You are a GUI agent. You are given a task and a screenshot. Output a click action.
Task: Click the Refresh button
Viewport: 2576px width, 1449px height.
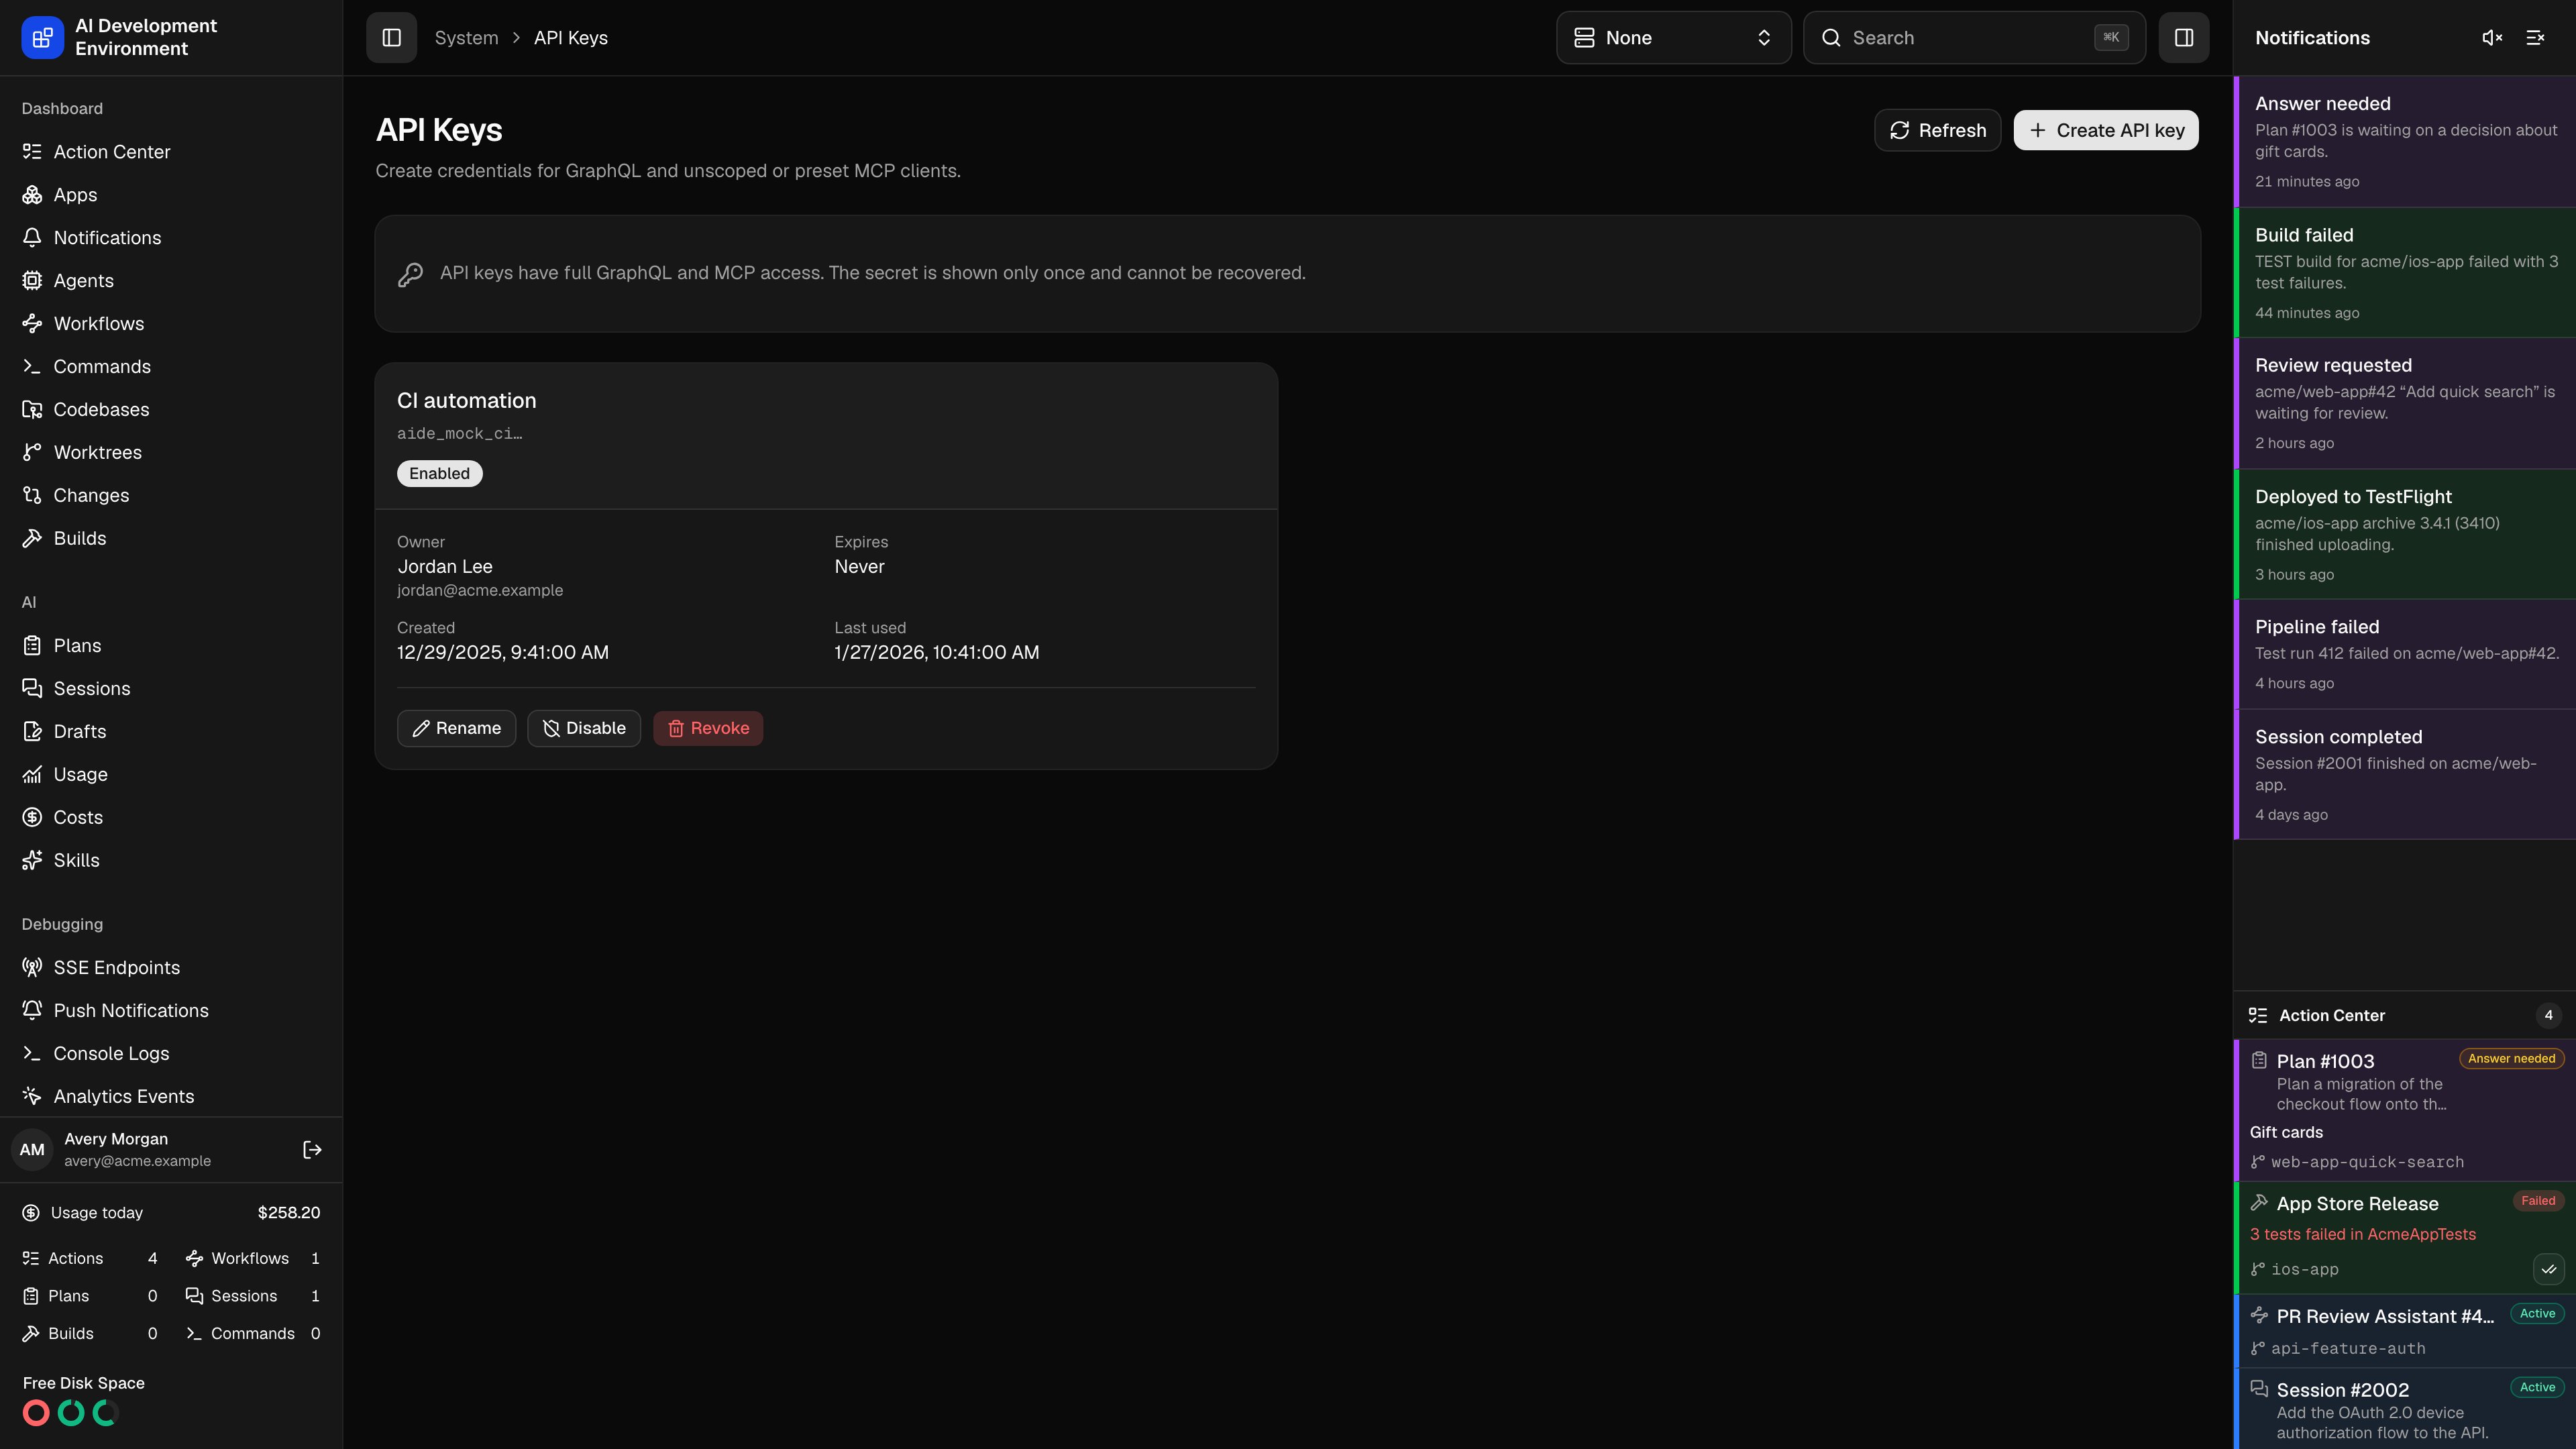click(1937, 131)
